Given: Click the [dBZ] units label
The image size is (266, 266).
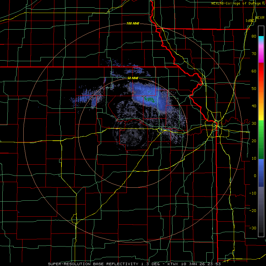Looking at the screenshot, I should click(251, 21).
